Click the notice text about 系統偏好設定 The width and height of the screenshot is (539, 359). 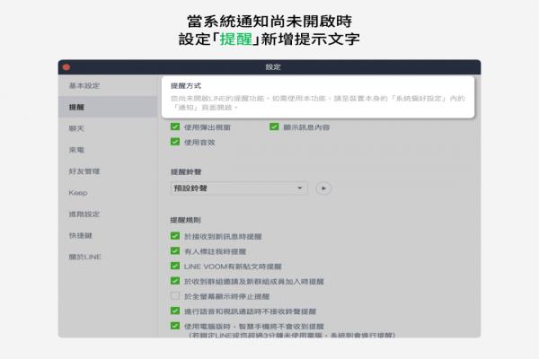pyautogui.click(x=318, y=102)
